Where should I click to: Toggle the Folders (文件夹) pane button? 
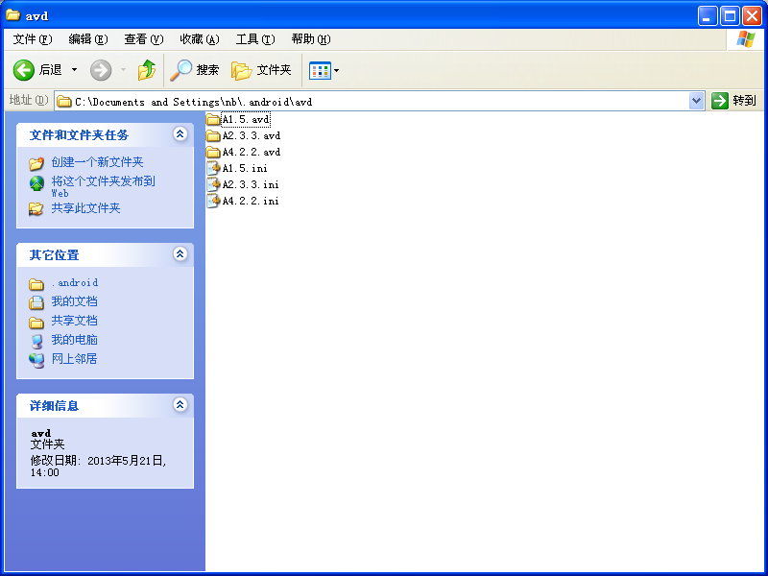(x=261, y=70)
